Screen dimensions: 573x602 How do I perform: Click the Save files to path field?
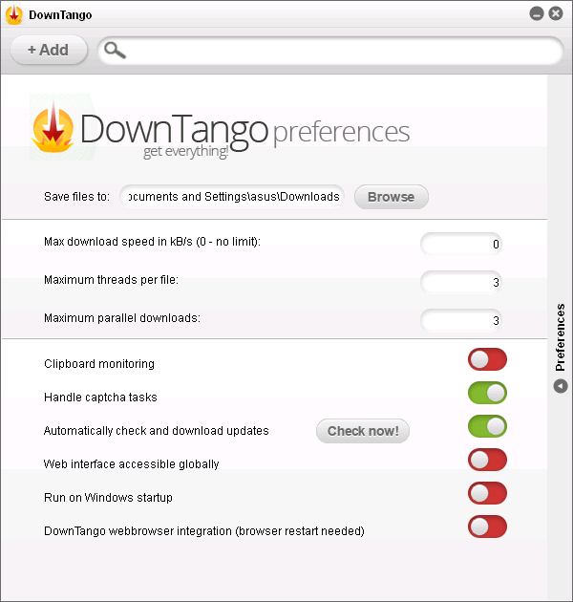(x=232, y=197)
